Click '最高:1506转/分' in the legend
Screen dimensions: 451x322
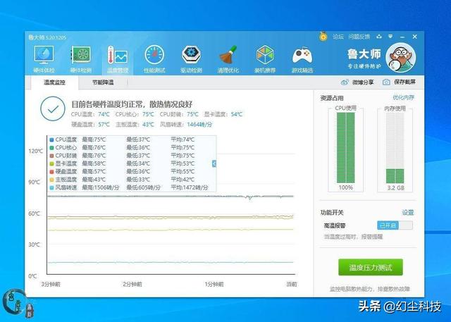[x=101, y=187]
